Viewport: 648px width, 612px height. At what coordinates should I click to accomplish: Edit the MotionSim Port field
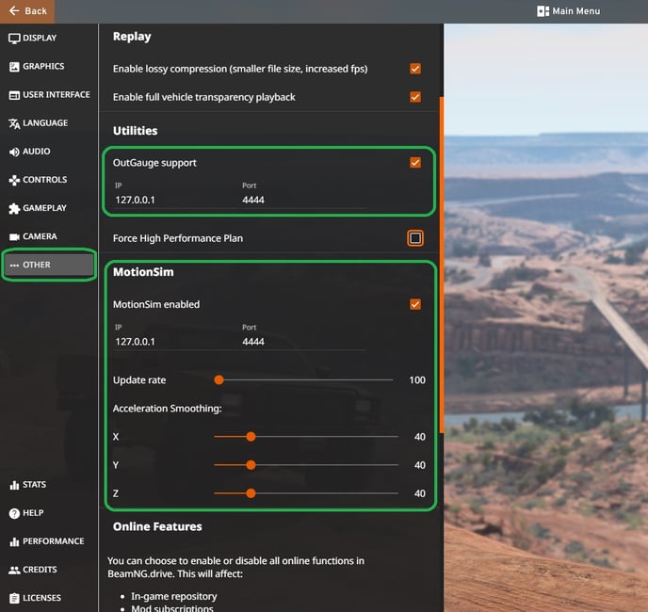coord(303,342)
